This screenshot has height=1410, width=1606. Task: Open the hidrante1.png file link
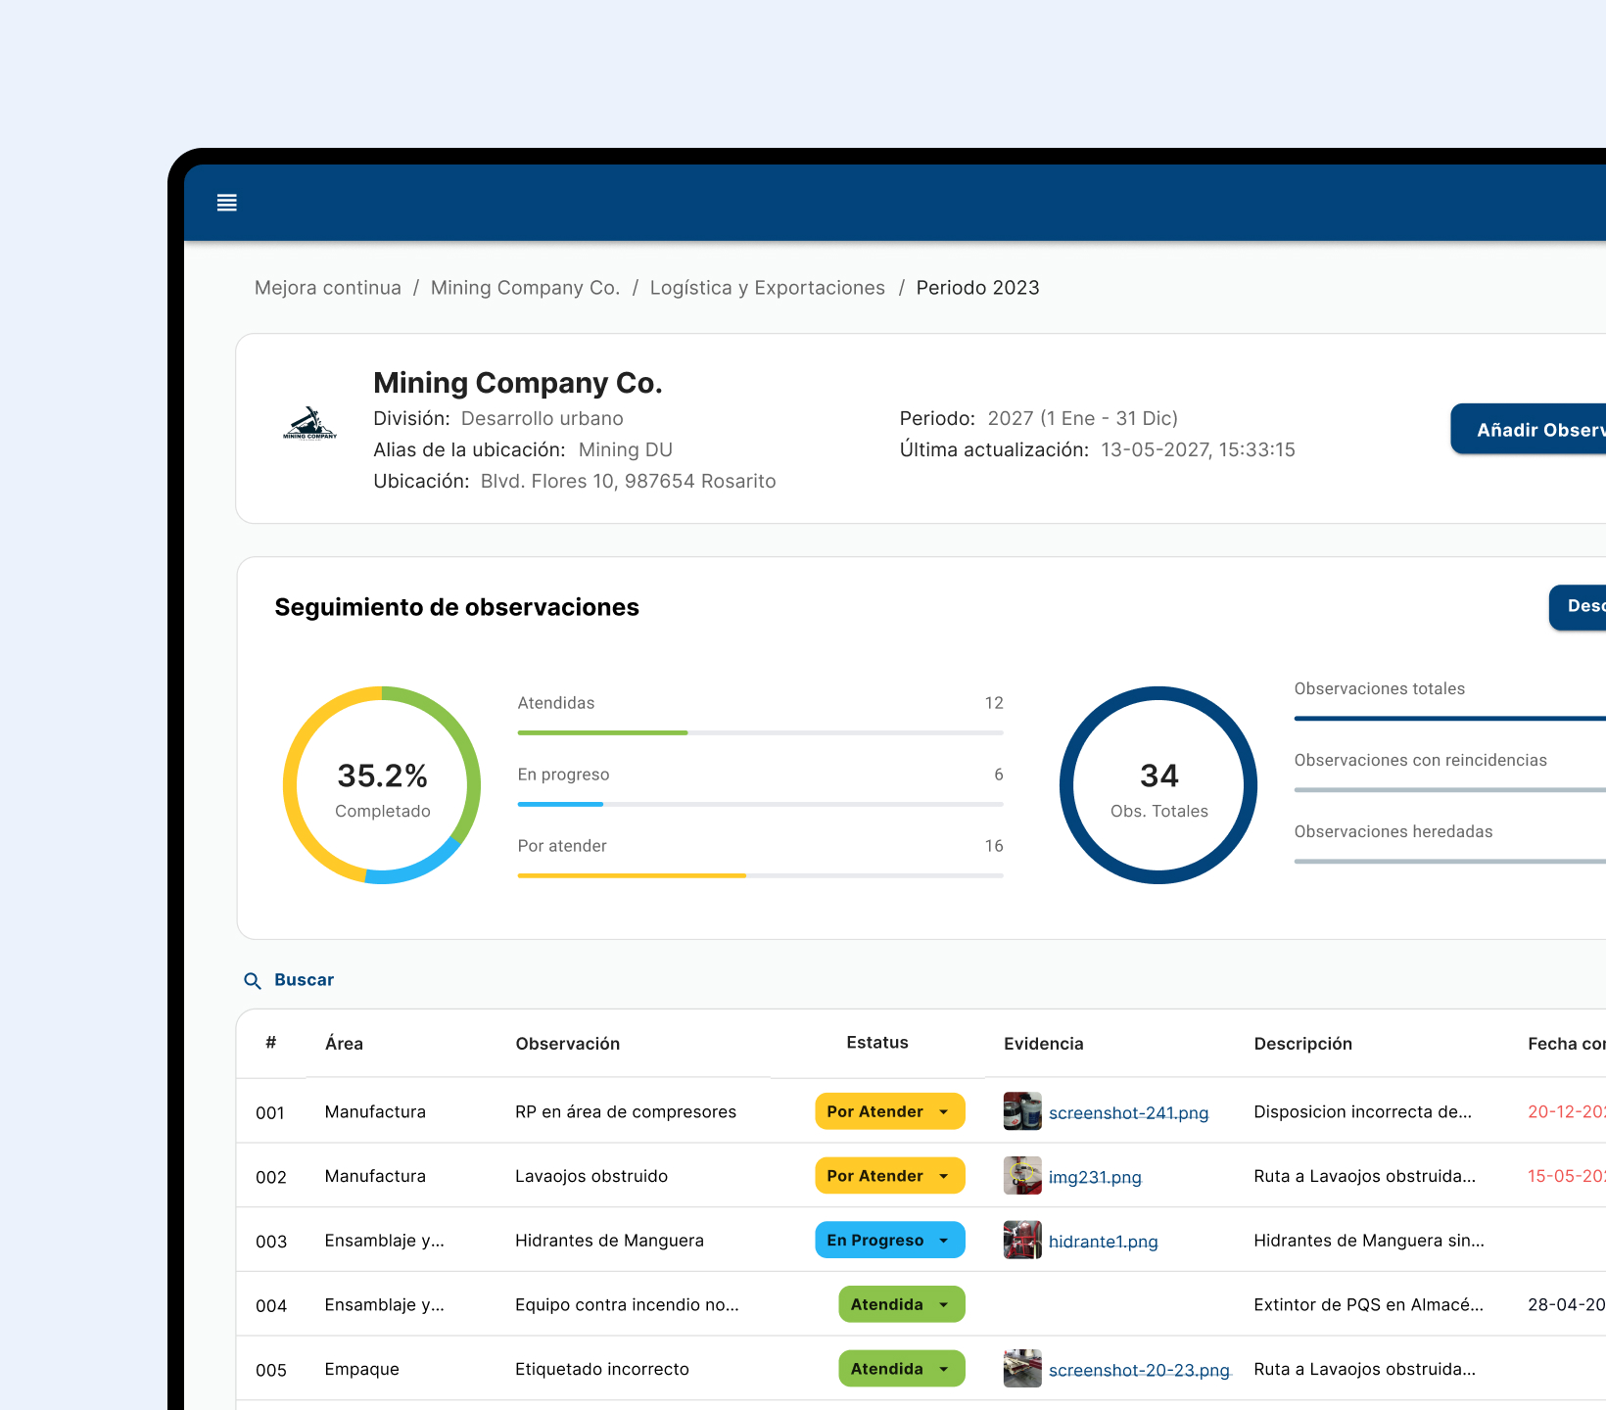click(x=1104, y=1242)
